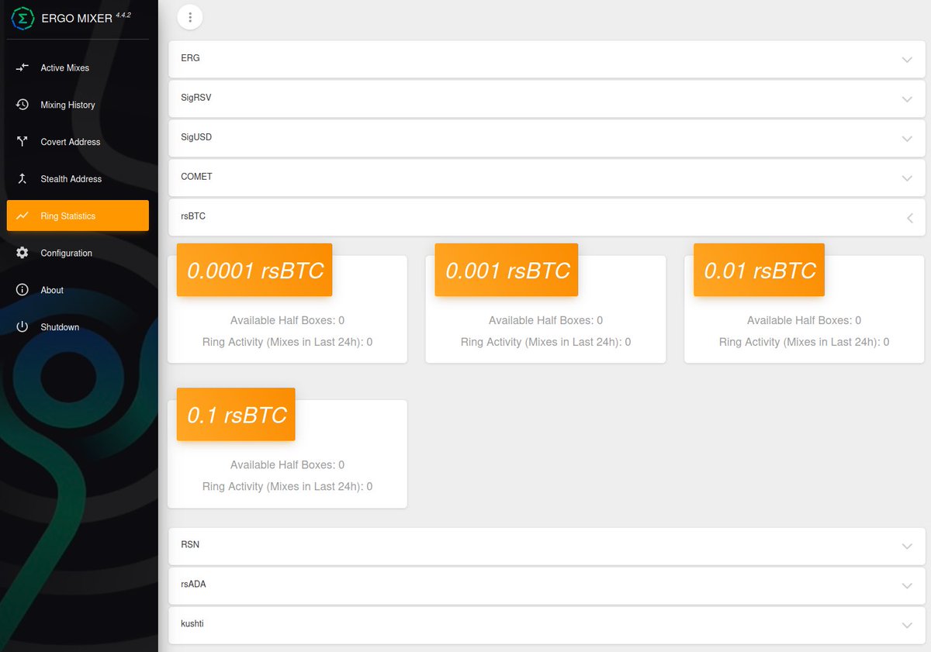
Task: Click the About info icon
Action: (22, 290)
